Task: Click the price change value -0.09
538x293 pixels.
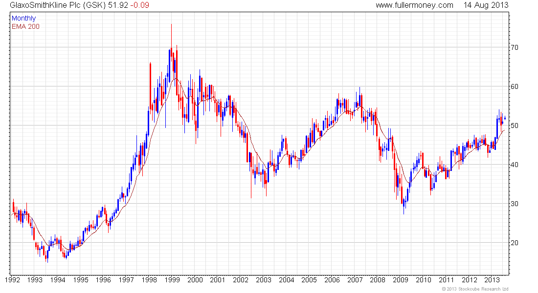Action: (x=140, y=5)
